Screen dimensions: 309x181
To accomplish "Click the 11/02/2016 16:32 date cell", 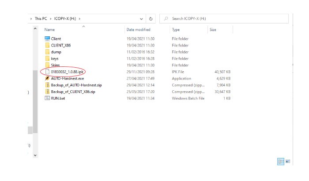I will coord(140,52).
